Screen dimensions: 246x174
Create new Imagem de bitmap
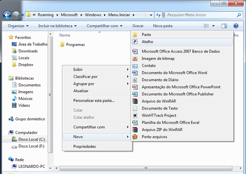182,59
